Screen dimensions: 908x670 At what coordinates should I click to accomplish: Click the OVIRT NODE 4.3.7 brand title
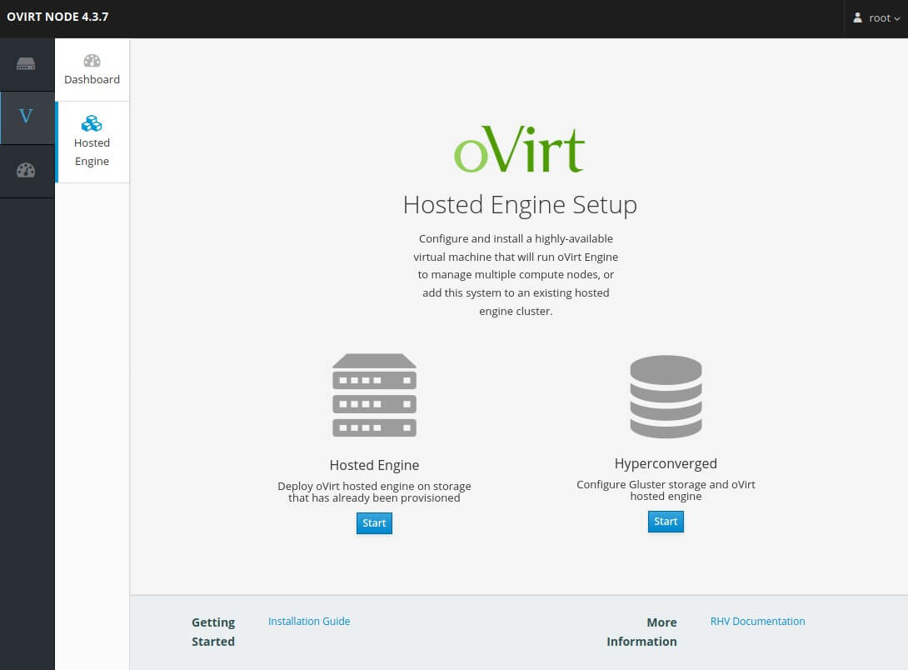(x=57, y=17)
